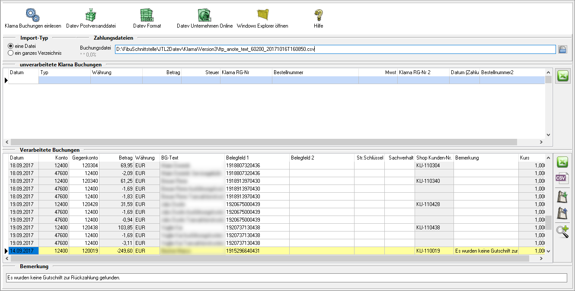Click the Datev Format CSV icon

point(147,15)
